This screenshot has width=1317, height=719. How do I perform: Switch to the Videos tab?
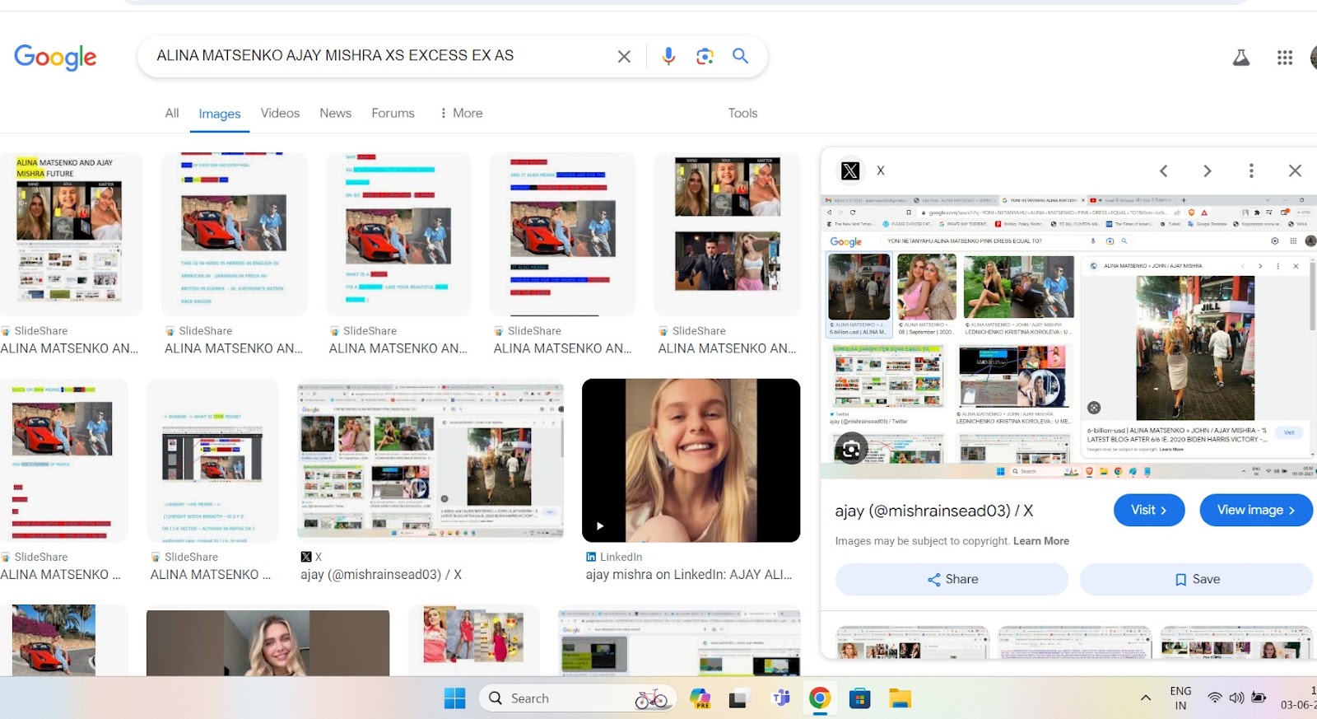click(280, 113)
